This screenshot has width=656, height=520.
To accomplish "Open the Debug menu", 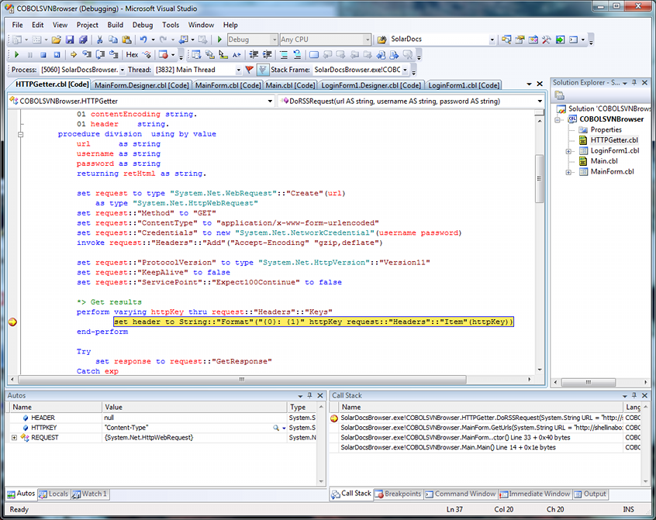I will pyautogui.click(x=143, y=25).
